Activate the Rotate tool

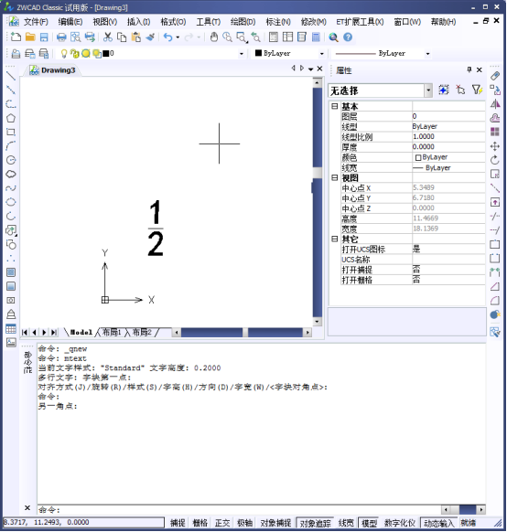[495, 160]
